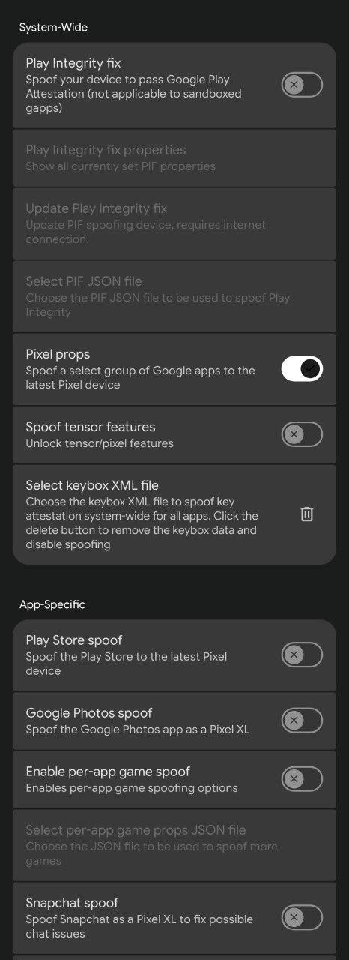Tap the System-Wide section header

(x=53, y=28)
